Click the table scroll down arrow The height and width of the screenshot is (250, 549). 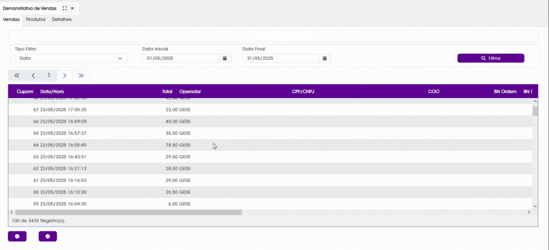(535, 206)
